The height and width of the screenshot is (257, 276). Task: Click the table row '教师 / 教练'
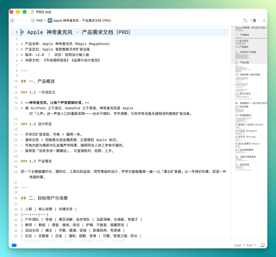pyautogui.click(x=74, y=225)
